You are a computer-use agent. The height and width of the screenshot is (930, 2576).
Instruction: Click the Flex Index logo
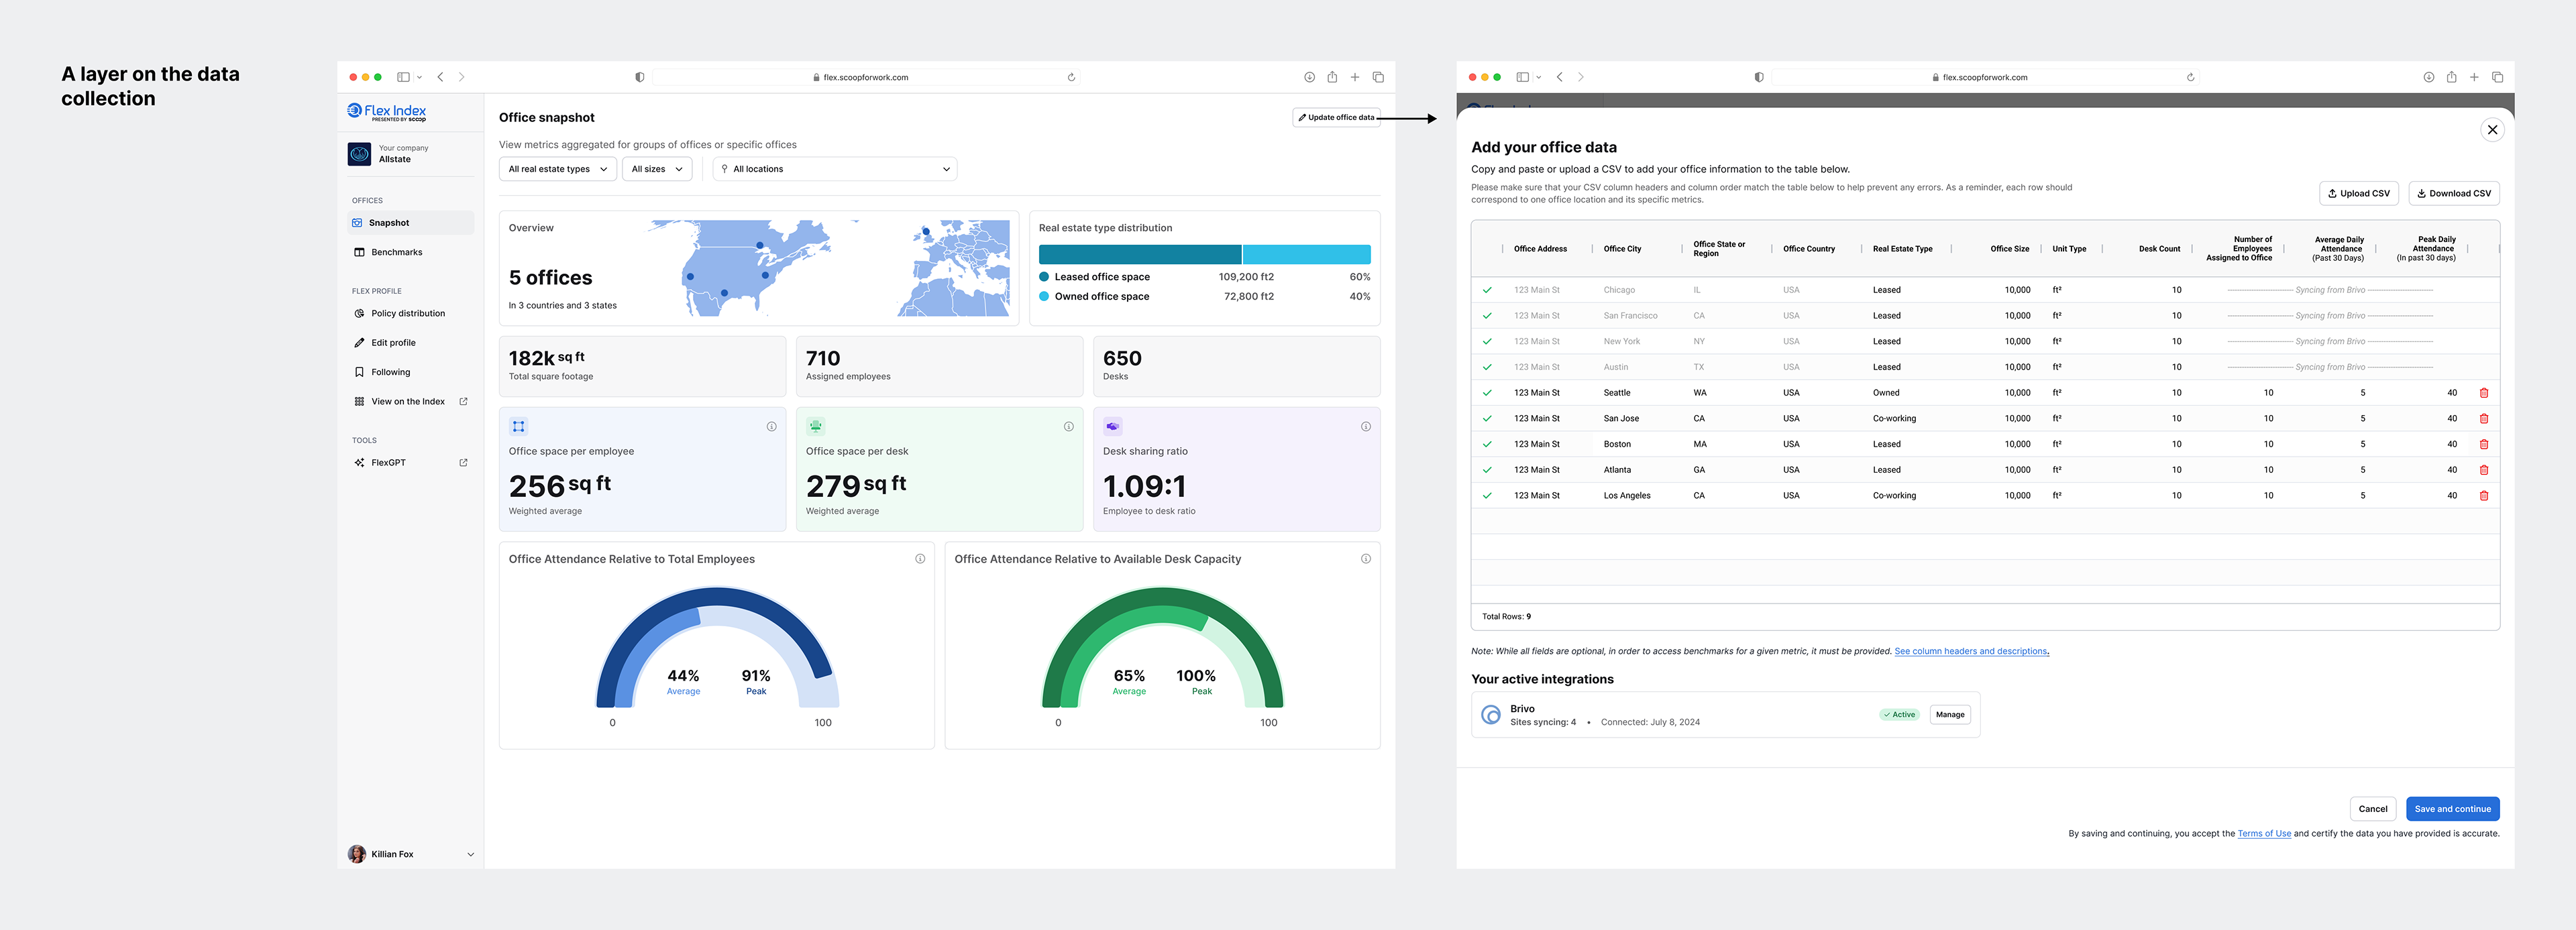387,112
